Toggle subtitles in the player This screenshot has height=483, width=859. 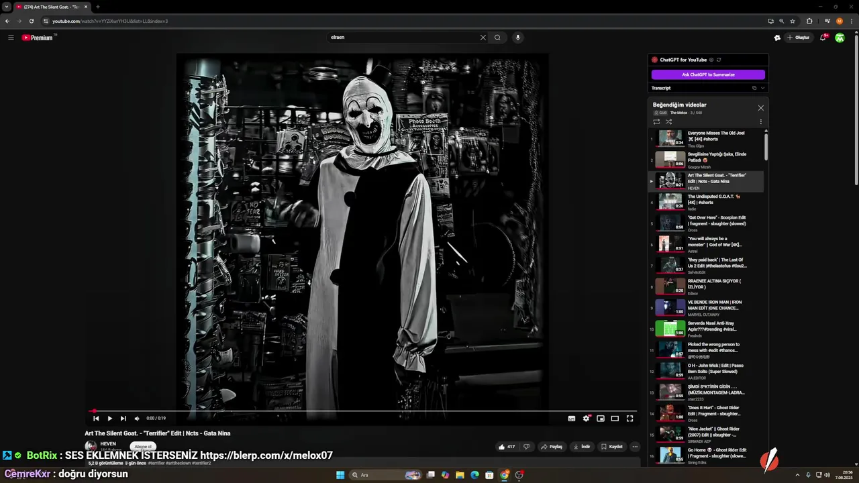[572, 419]
